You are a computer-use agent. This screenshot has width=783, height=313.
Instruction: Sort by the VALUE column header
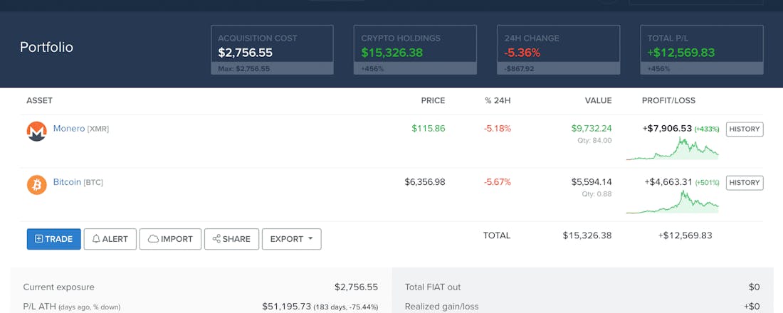tap(598, 101)
